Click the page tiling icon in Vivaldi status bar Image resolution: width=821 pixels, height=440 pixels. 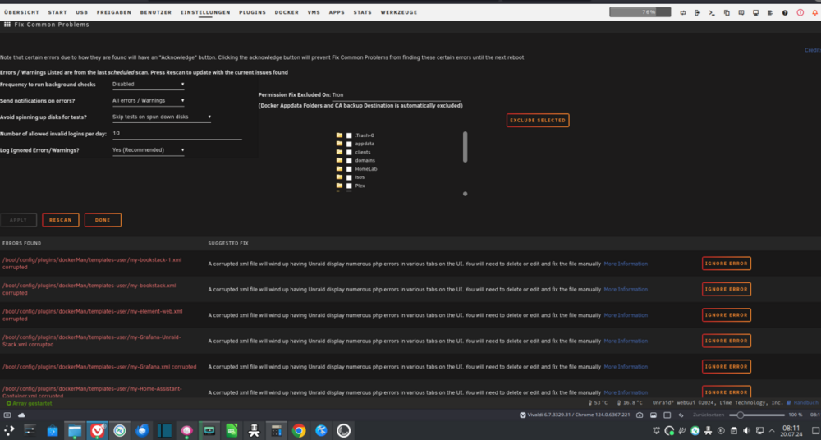(x=667, y=415)
